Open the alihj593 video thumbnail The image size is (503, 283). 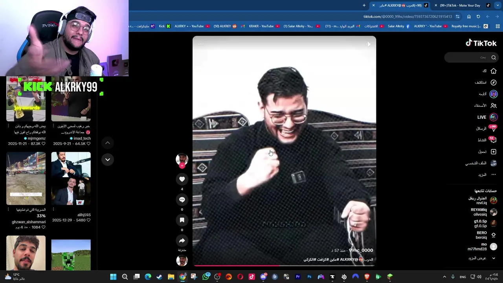71,178
